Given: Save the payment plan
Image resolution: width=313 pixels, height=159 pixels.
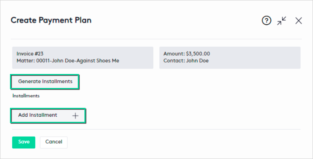Looking at the screenshot, I should [24, 142].
